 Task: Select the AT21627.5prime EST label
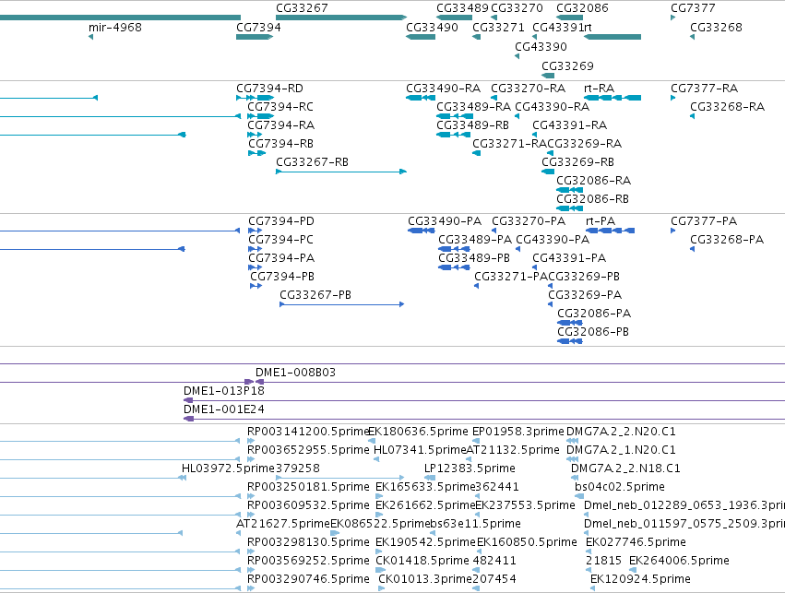(283, 524)
